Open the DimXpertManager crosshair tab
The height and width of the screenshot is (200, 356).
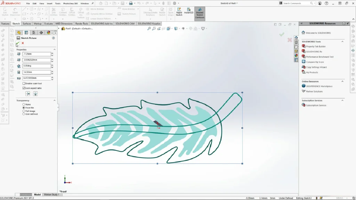[x=41, y=33]
